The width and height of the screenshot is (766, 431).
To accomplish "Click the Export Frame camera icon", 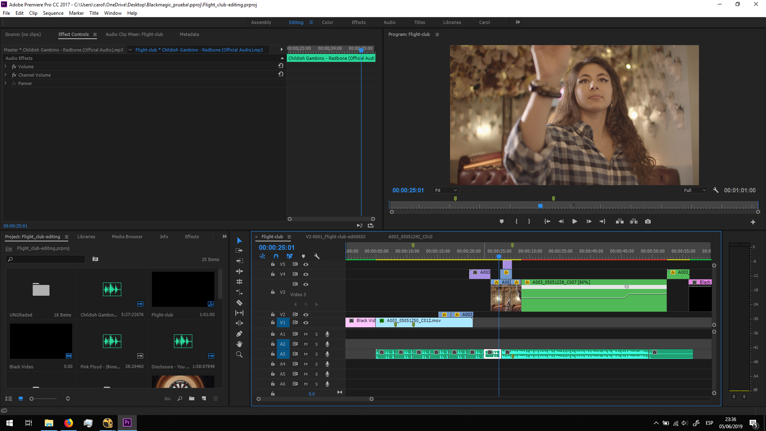I will point(648,221).
